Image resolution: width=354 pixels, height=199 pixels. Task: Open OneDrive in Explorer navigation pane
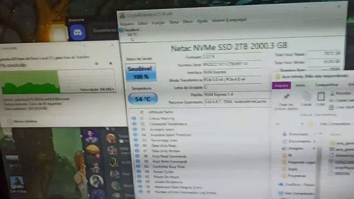(x=296, y=184)
